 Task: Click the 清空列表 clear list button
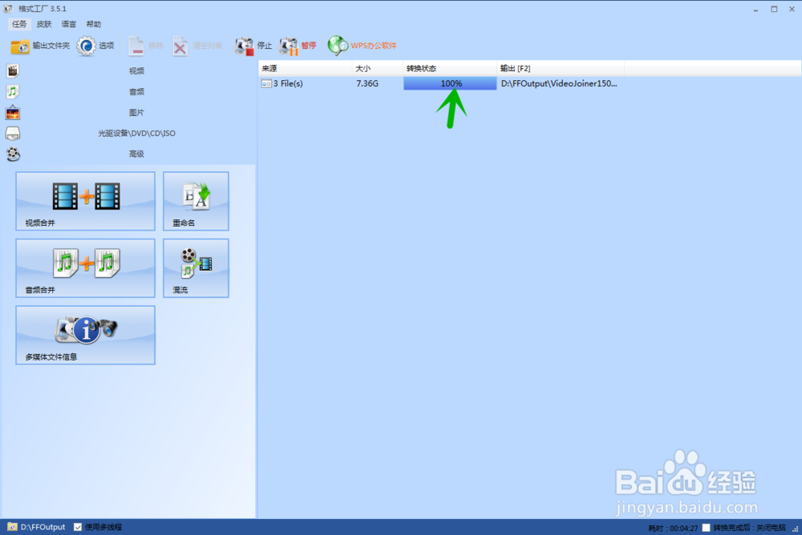(x=197, y=46)
